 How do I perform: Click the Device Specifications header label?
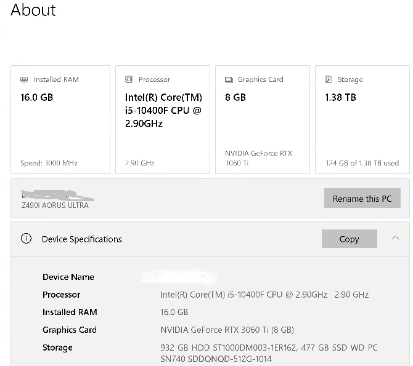[x=82, y=239]
